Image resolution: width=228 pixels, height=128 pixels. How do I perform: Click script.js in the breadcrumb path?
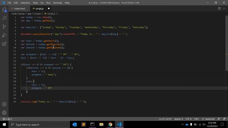(50, 14)
